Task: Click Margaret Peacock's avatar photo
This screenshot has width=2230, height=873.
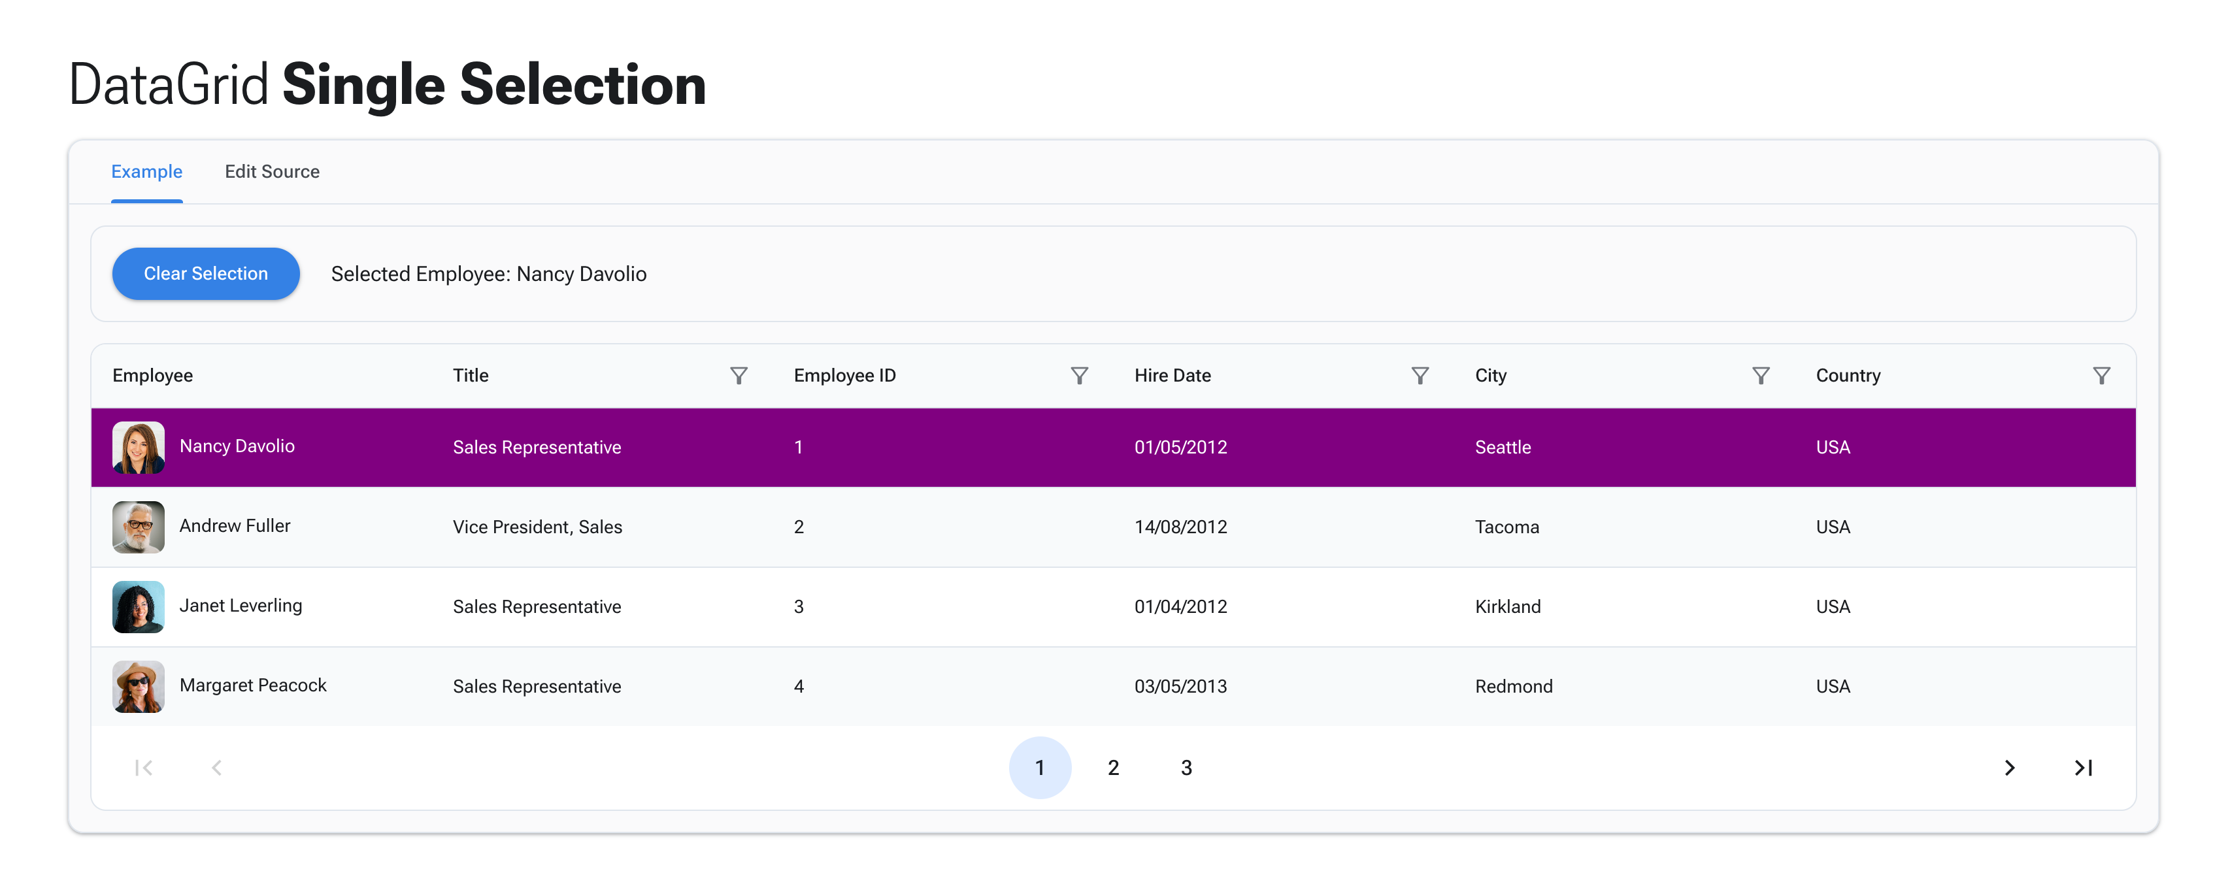Action: tap(139, 686)
